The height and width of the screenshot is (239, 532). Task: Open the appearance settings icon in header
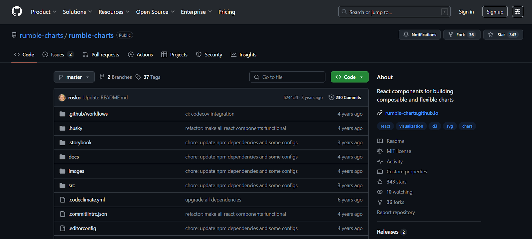click(x=517, y=12)
